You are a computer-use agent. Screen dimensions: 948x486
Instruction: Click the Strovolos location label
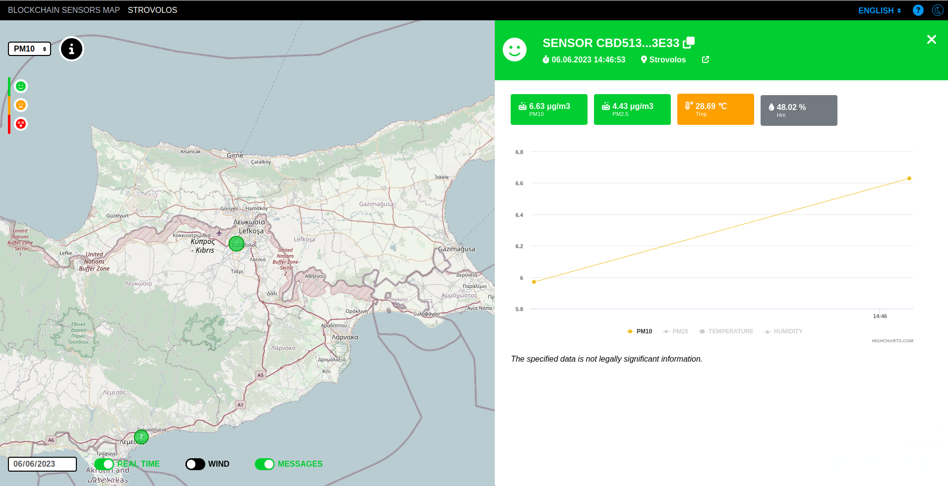[x=667, y=59]
